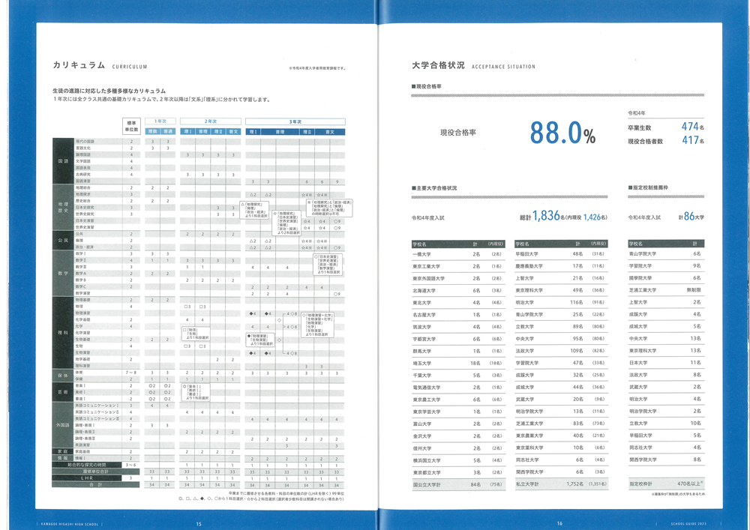Click the 3年次 column header
The height and width of the screenshot is (530, 750).
point(295,121)
